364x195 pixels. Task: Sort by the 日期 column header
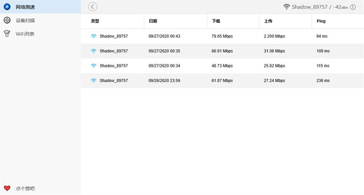[x=153, y=21]
